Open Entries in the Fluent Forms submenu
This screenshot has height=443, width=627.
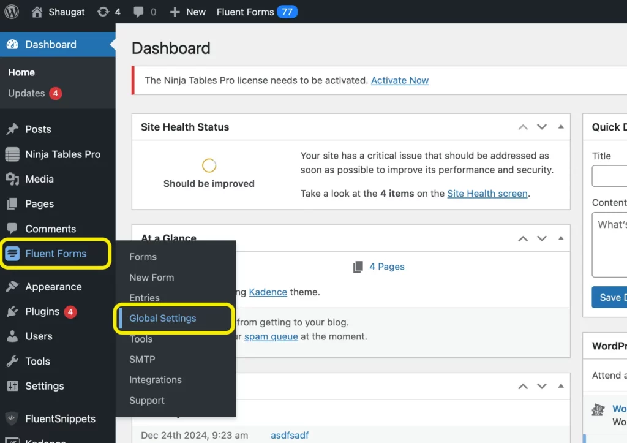click(145, 298)
